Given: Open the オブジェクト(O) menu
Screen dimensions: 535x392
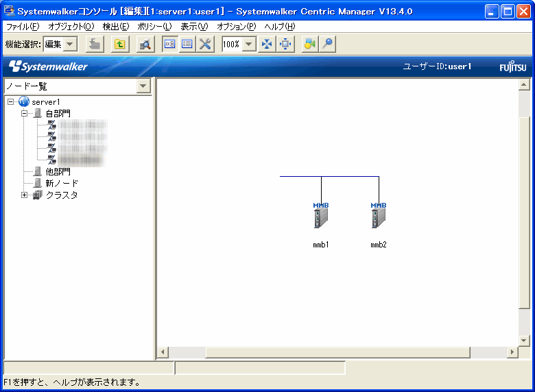Looking at the screenshot, I should [71, 26].
